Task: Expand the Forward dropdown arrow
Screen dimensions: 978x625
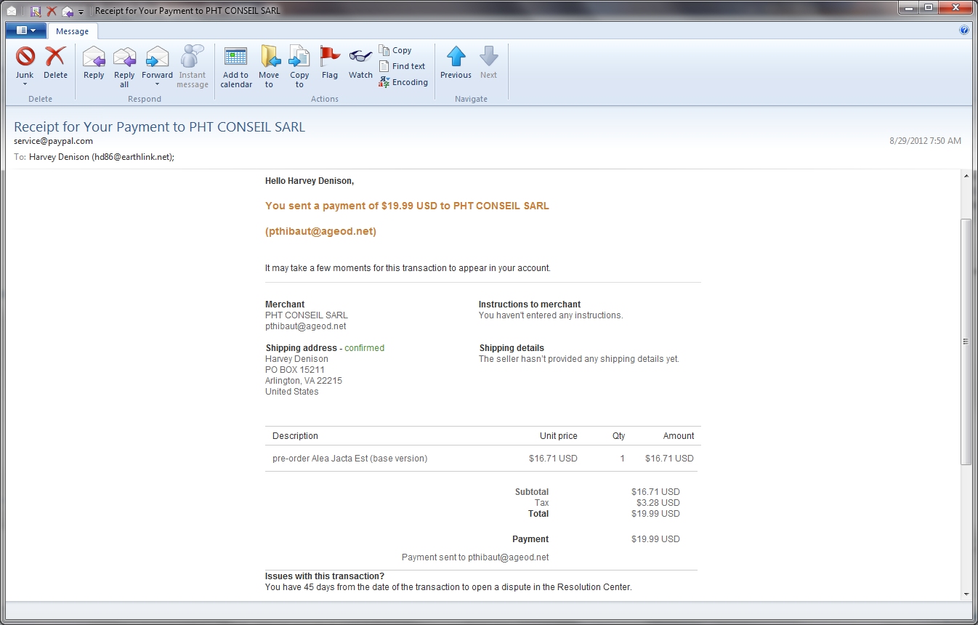Action: (x=157, y=84)
